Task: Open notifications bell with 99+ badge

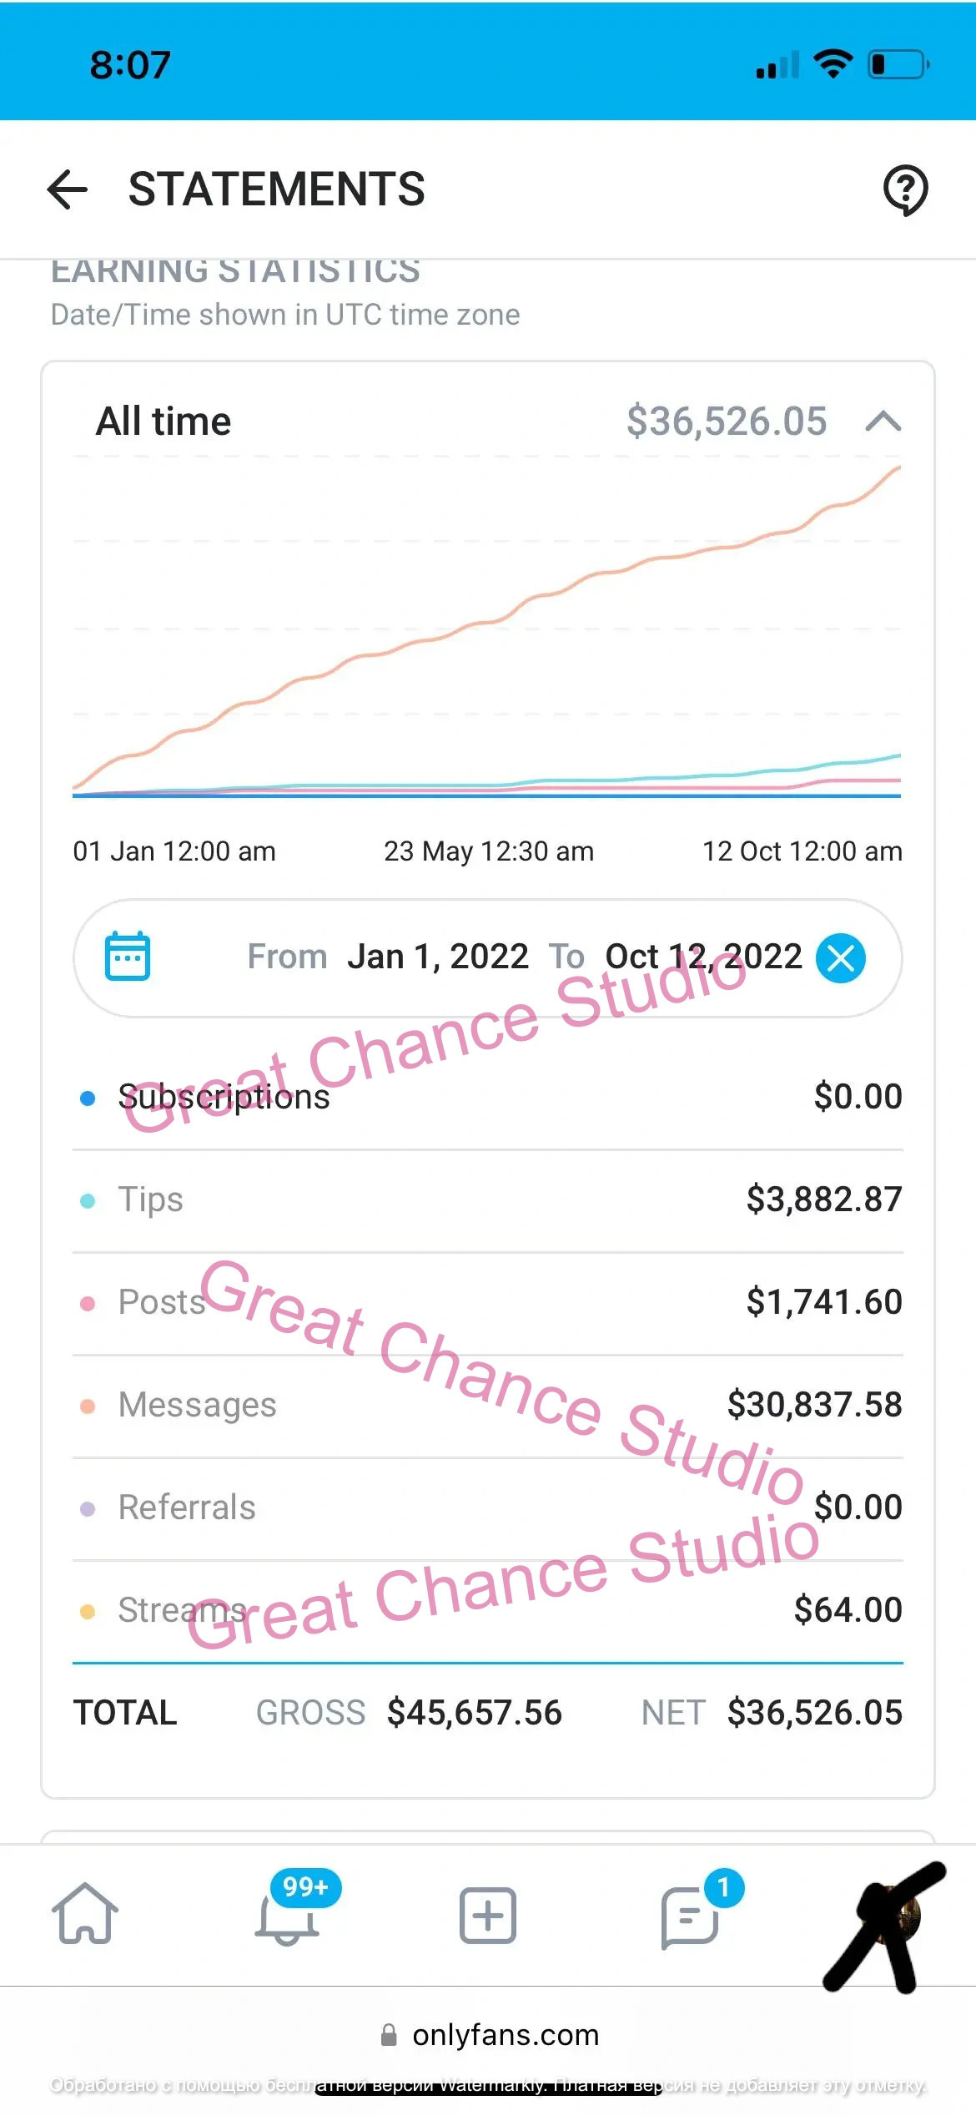Action: 287,1917
